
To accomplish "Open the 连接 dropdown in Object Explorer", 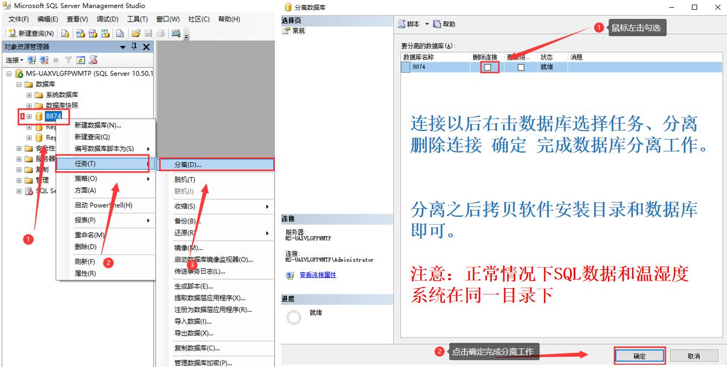I will (14, 60).
